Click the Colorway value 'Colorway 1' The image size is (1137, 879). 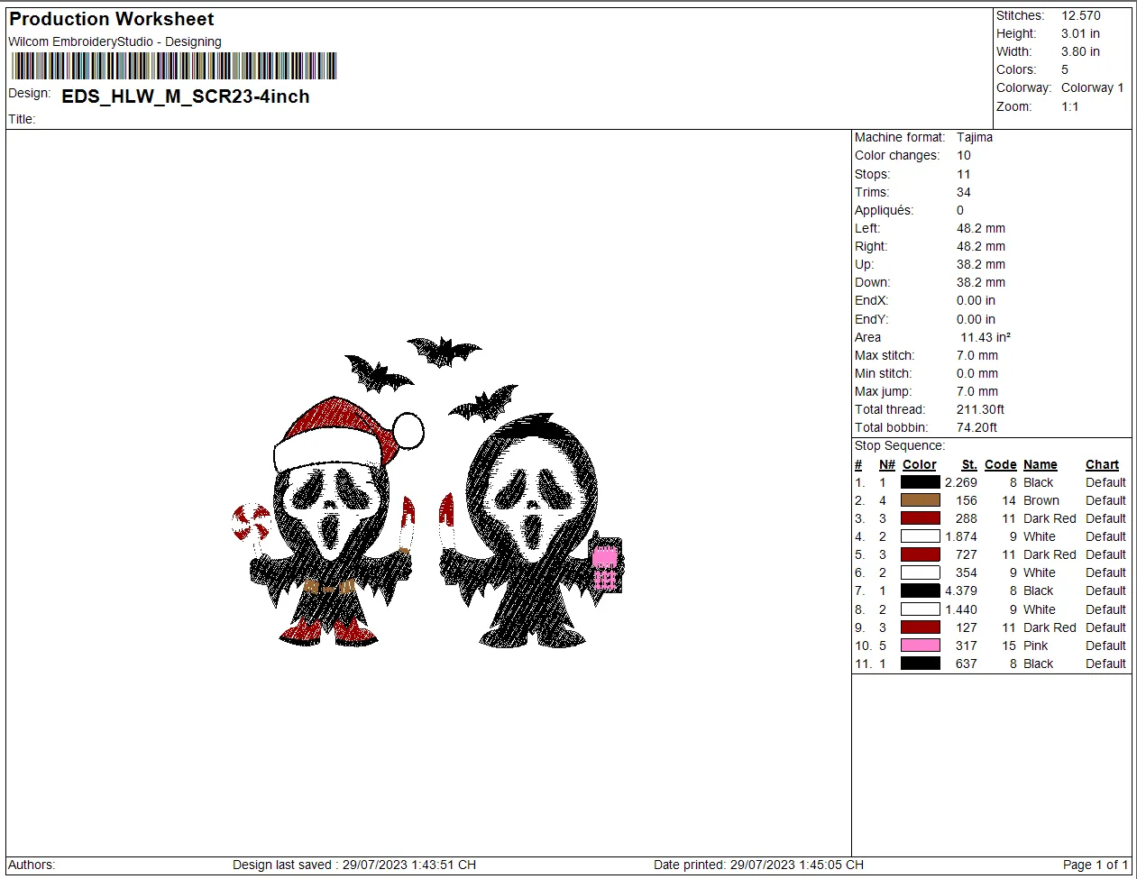click(1093, 87)
